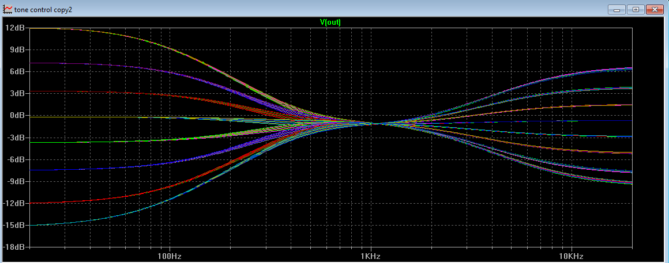The height and width of the screenshot is (263, 669).
Task: Click the 10KHz horizontal axis label
Action: [x=572, y=257]
